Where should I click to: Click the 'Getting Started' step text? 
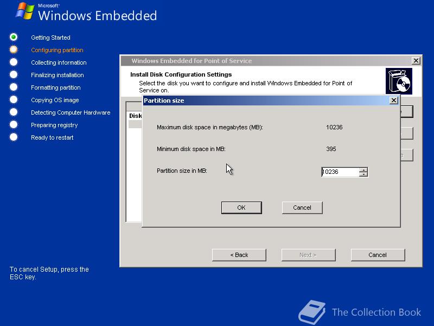(x=50, y=37)
